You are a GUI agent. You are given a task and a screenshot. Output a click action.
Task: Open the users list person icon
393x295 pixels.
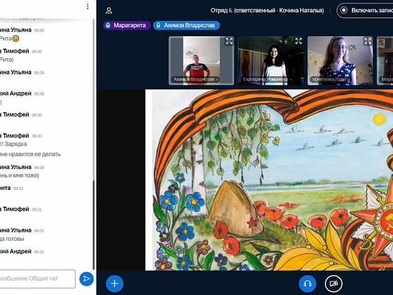pos(109,10)
